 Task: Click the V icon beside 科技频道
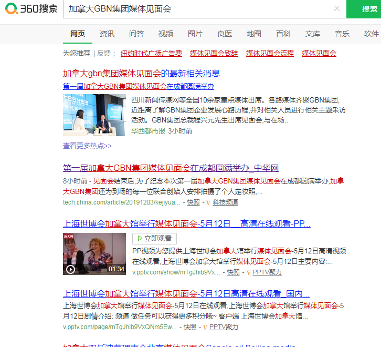(208, 202)
